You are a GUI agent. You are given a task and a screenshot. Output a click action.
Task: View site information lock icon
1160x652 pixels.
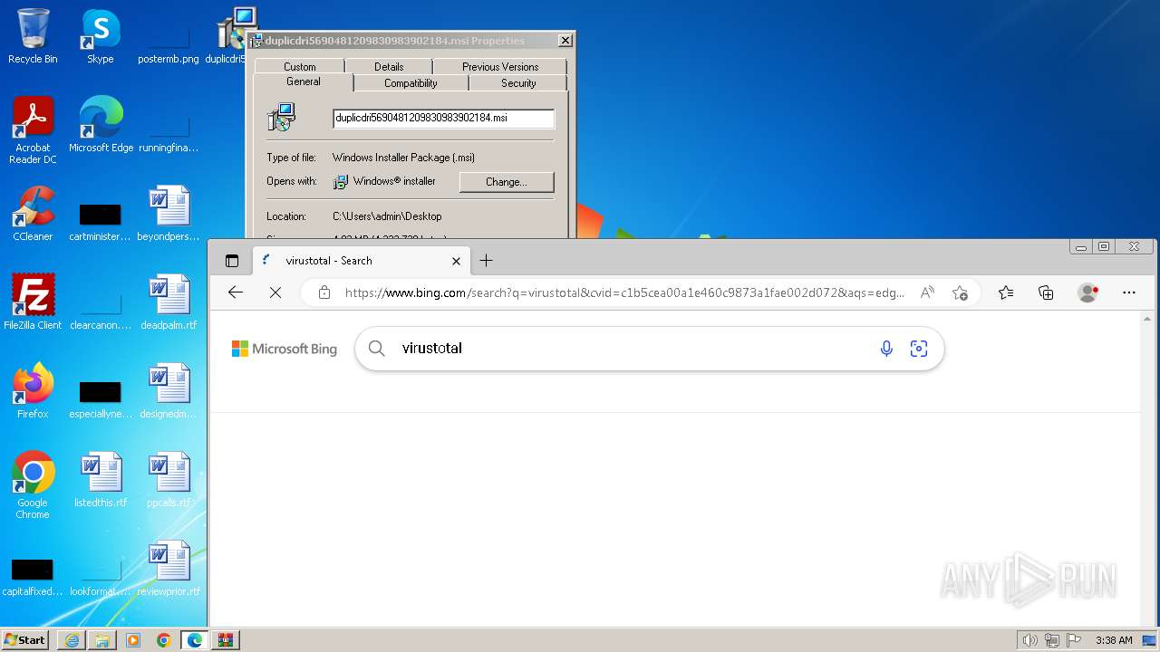coord(324,292)
